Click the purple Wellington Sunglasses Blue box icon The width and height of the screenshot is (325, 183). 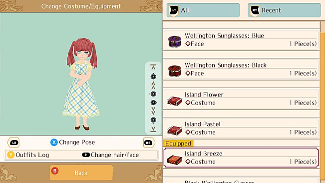(x=175, y=41)
